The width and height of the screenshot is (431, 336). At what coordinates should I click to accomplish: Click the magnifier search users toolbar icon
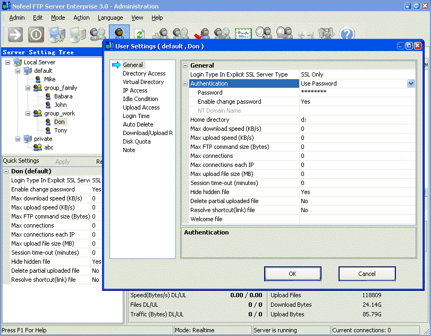pos(263,33)
